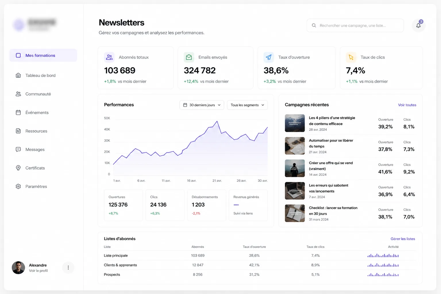441x294 pixels.
Task: Click the Abonnés totaux users icon
Action: tap(109, 57)
